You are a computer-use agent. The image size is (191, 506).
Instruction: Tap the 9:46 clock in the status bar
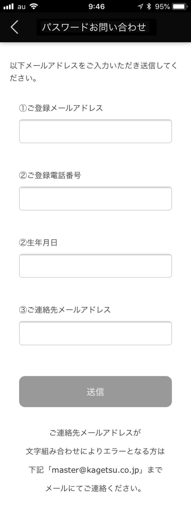pyautogui.click(x=97, y=7)
